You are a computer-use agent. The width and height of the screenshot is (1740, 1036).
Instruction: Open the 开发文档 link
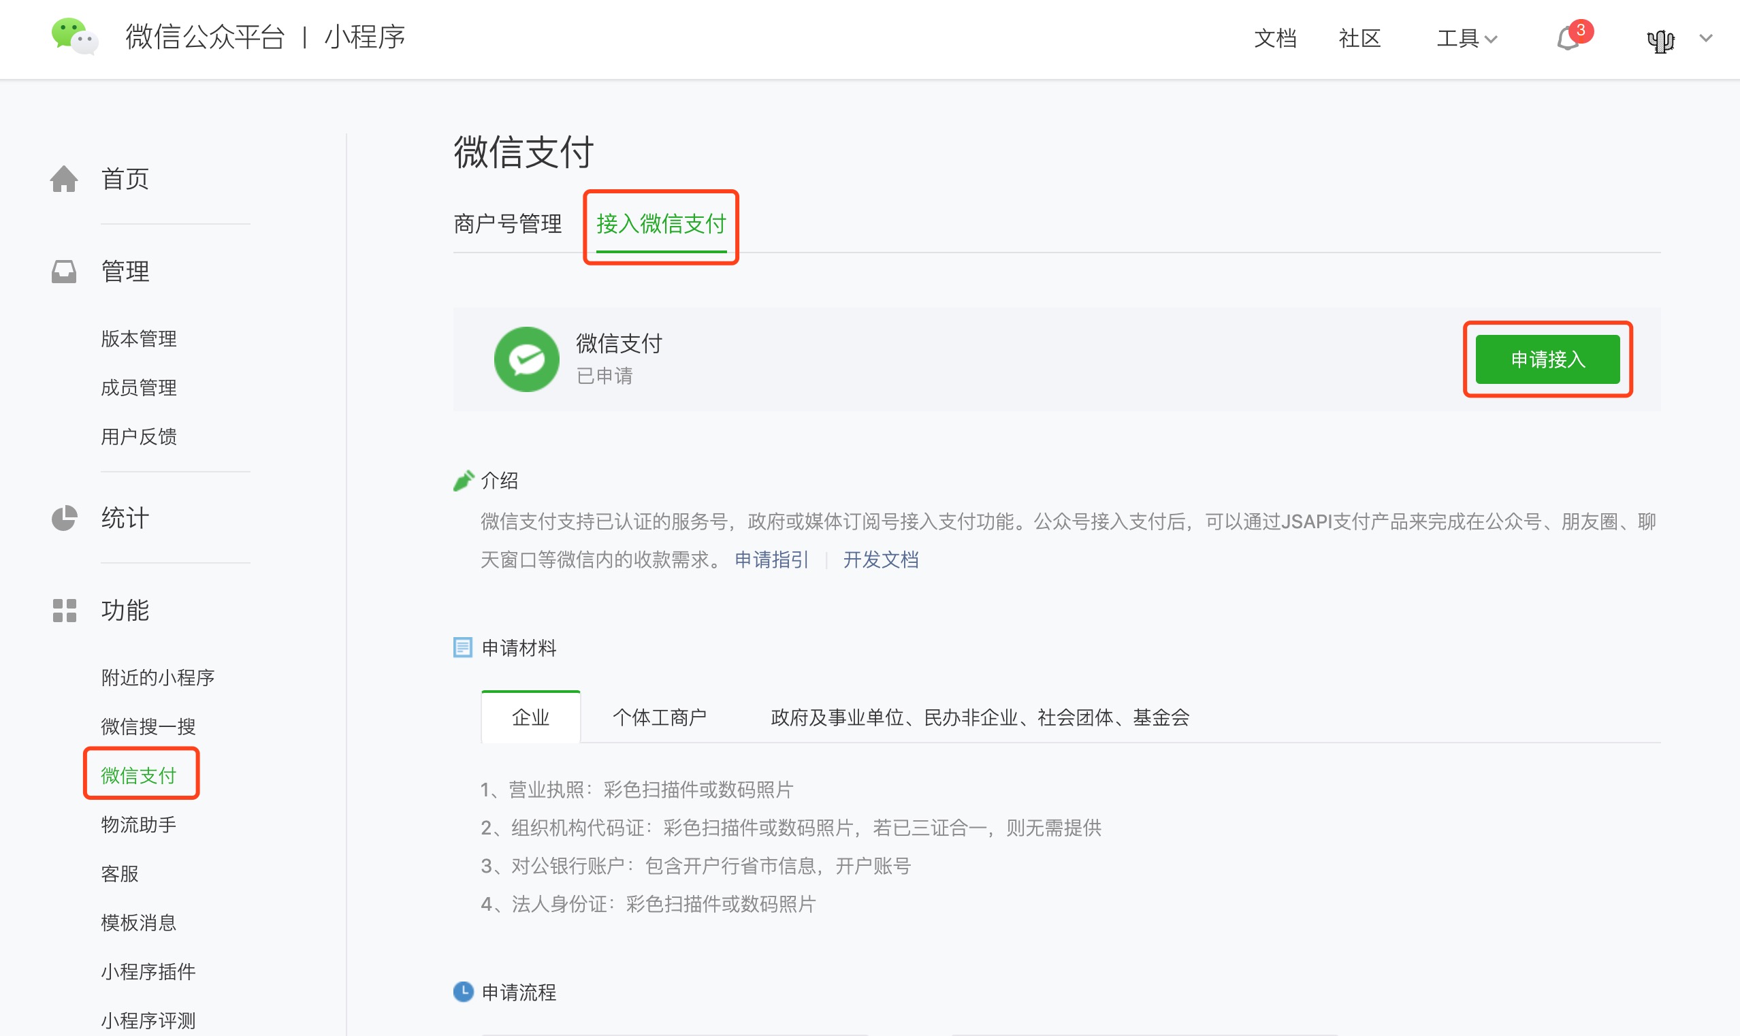pos(881,560)
